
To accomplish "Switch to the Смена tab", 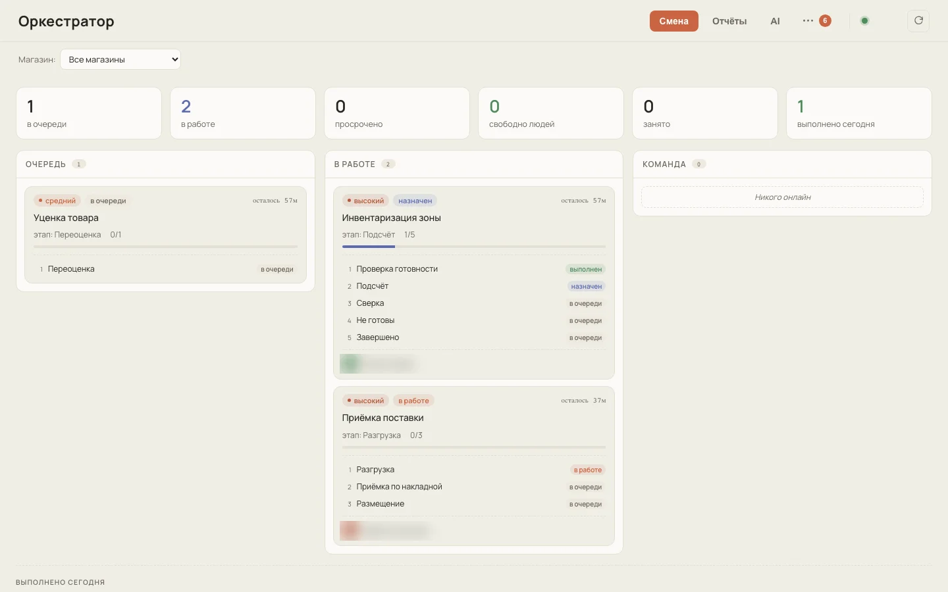I will coord(673,21).
